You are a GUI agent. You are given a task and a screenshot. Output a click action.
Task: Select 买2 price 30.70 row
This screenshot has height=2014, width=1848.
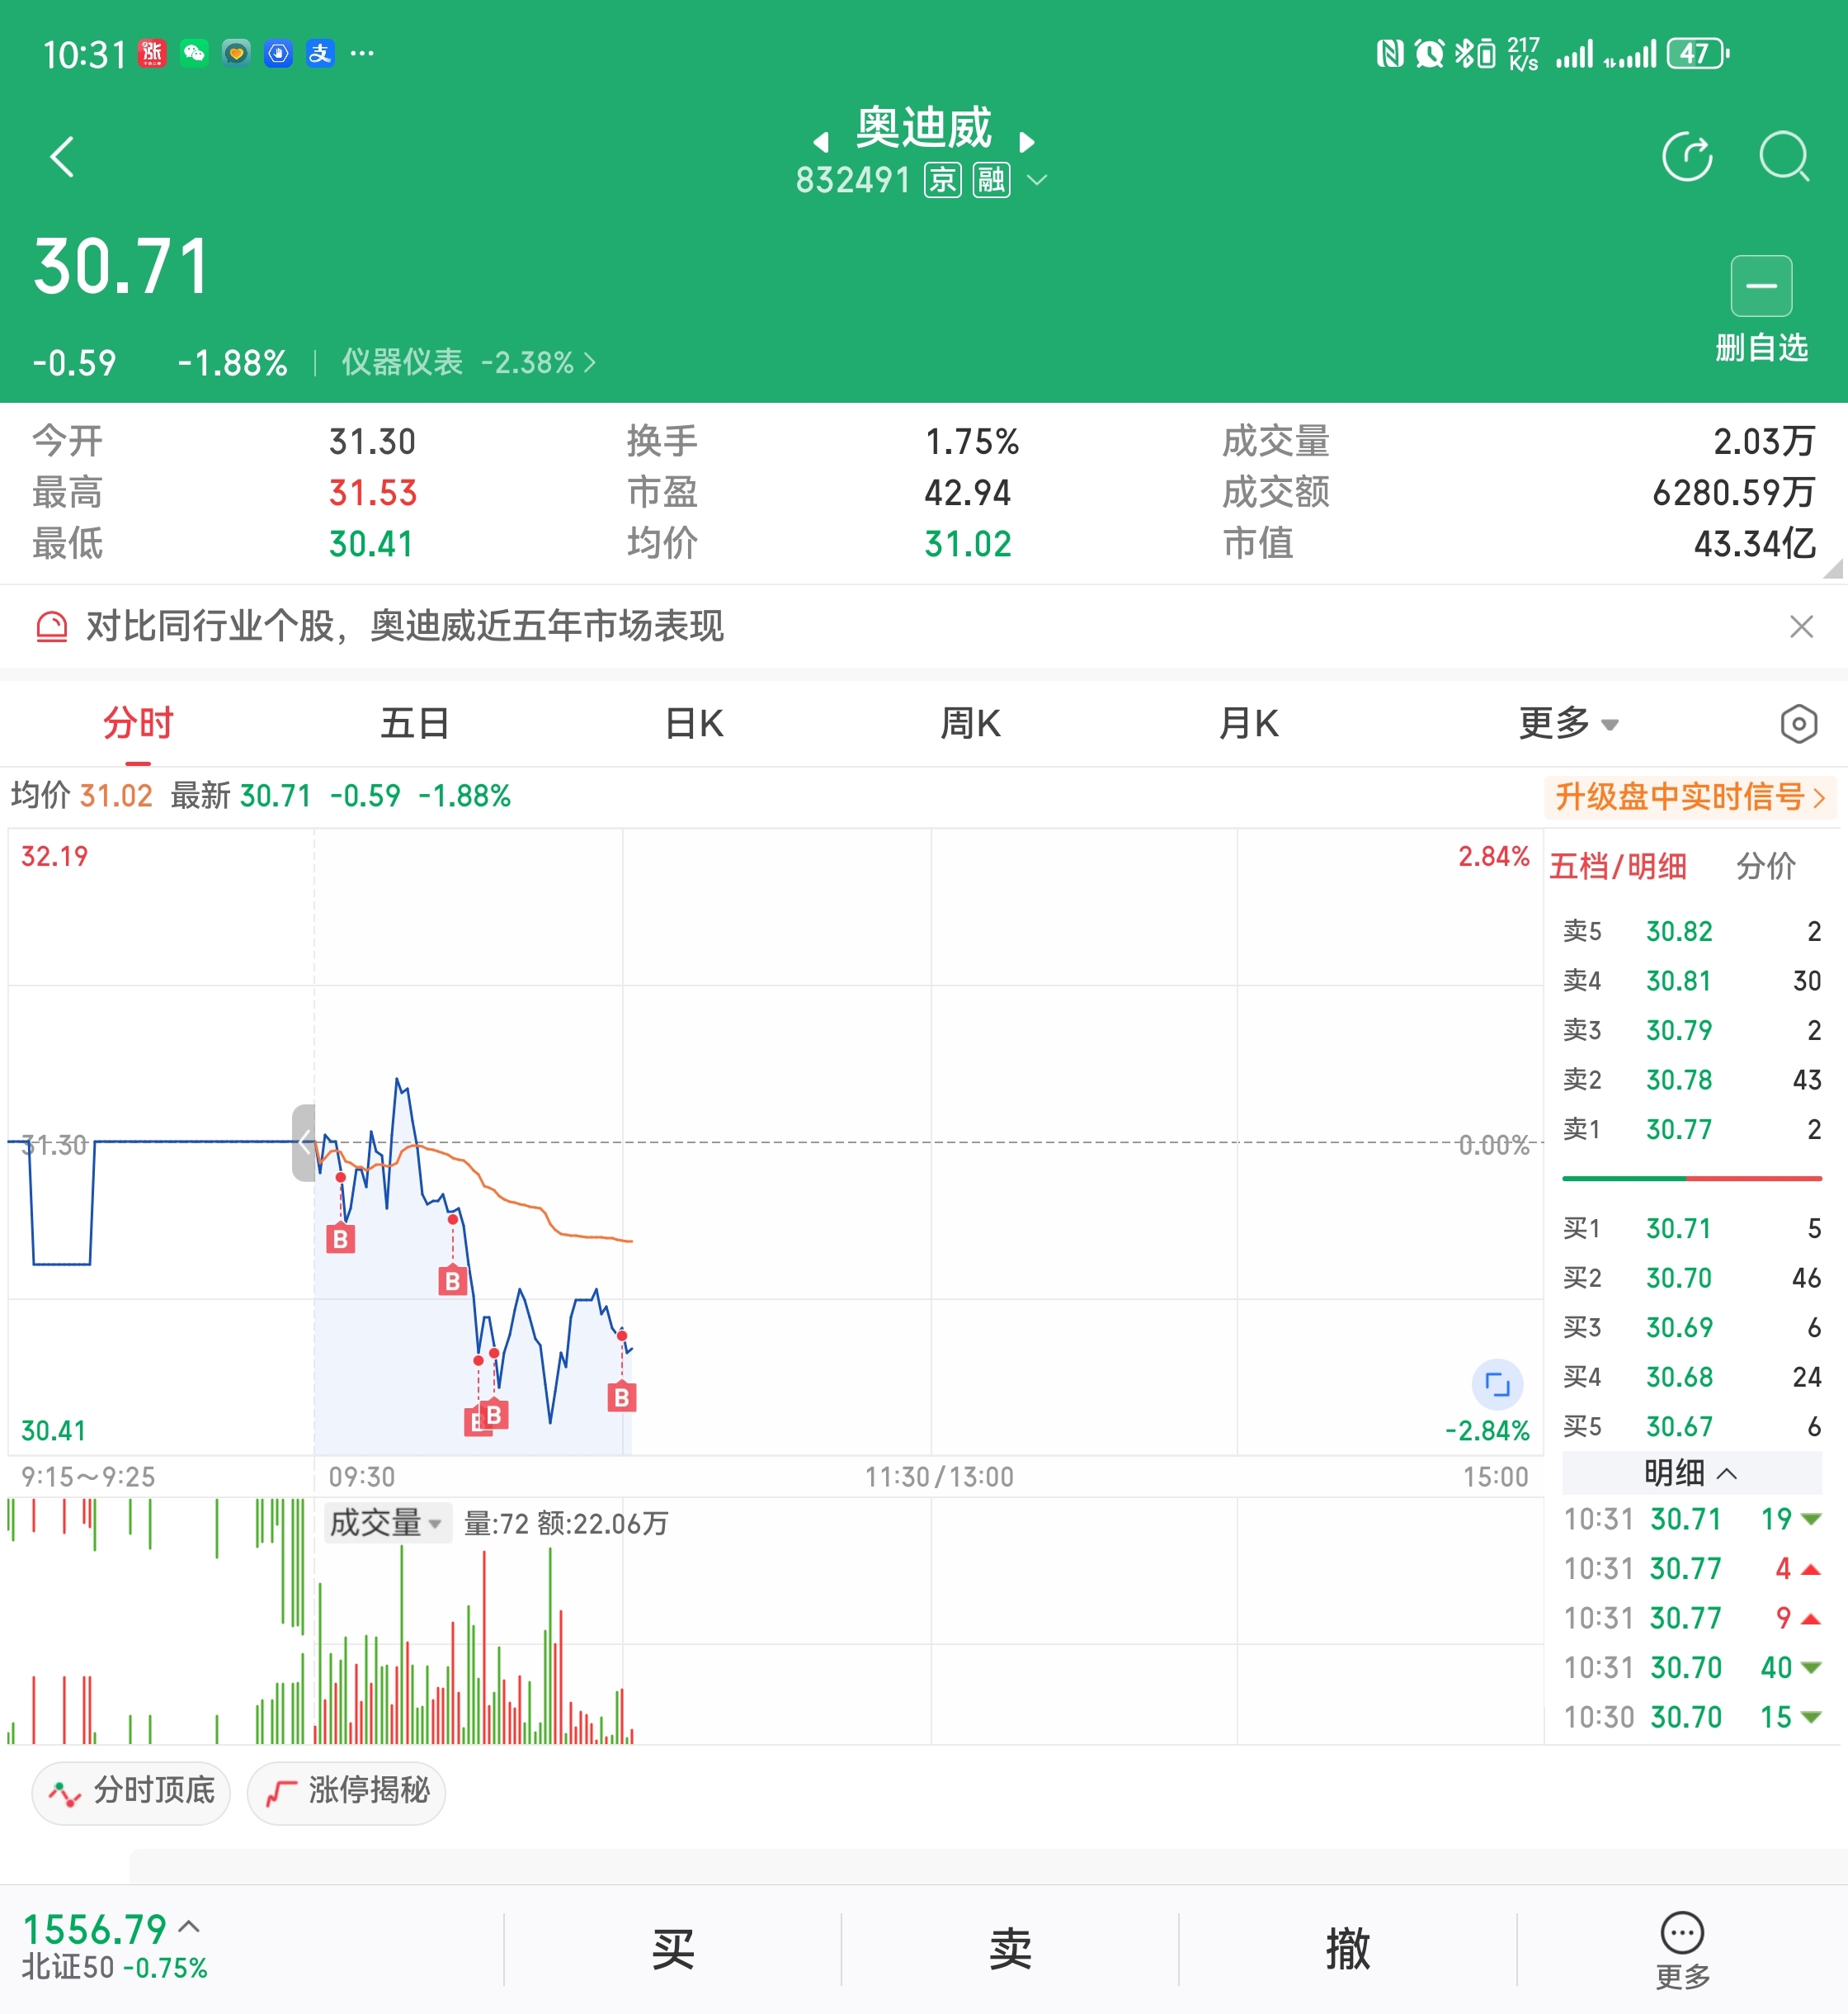click(x=1691, y=1278)
